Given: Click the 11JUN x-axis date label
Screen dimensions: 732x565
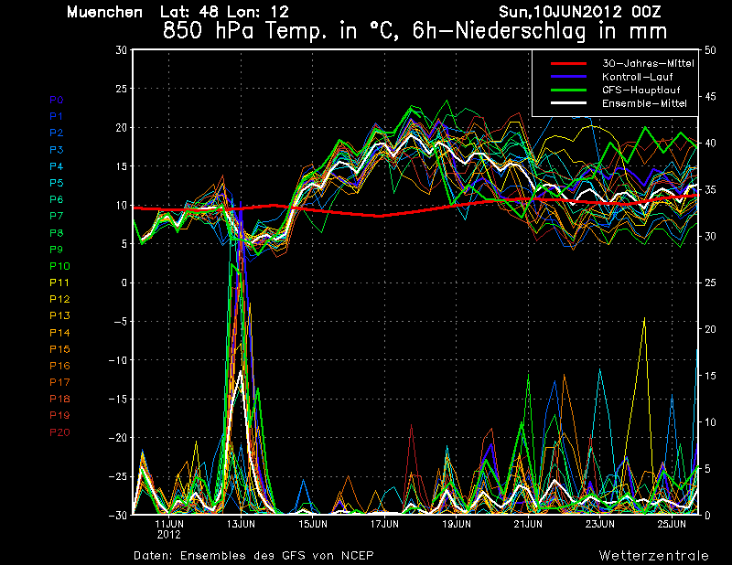Looking at the screenshot, I should point(169,524).
